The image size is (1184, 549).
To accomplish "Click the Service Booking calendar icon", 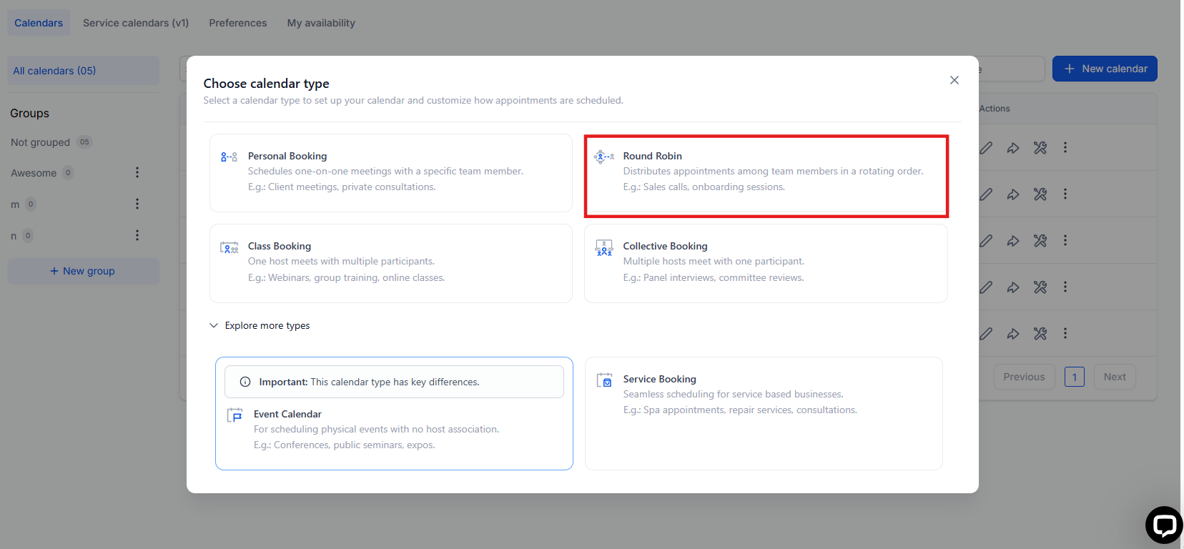I will pyautogui.click(x=604, y=380).
